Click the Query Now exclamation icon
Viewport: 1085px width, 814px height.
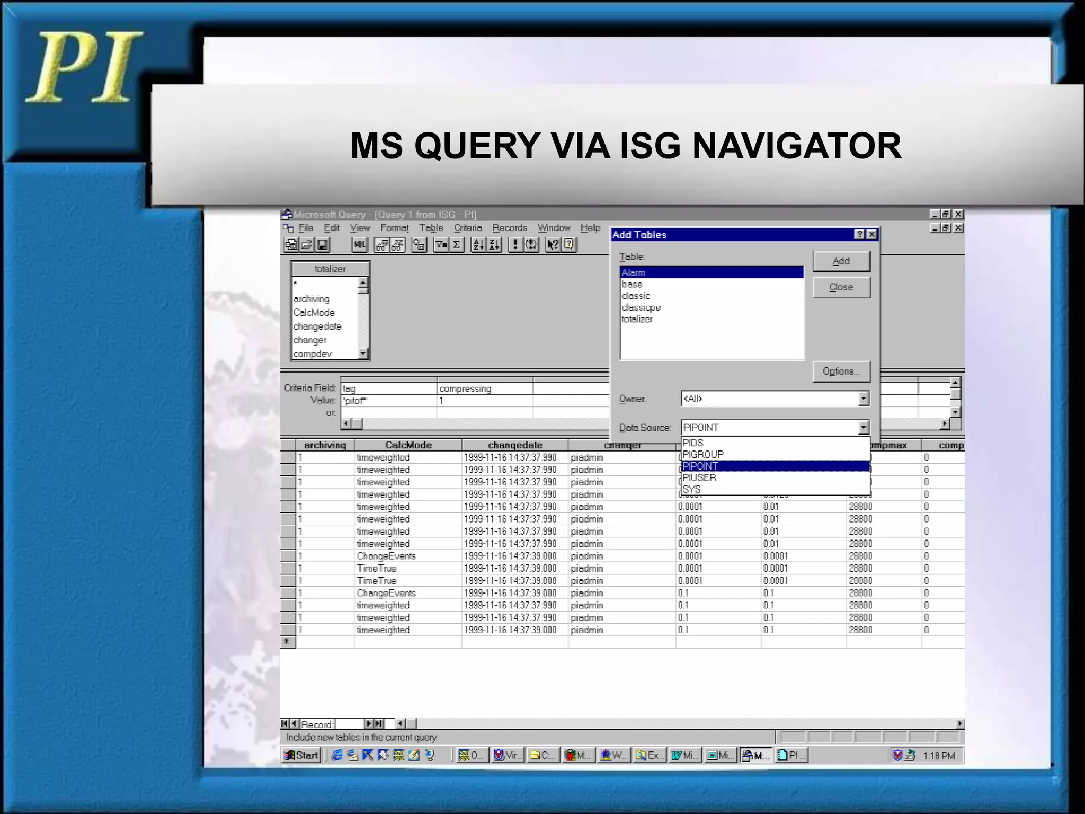[x=515, y=244]
